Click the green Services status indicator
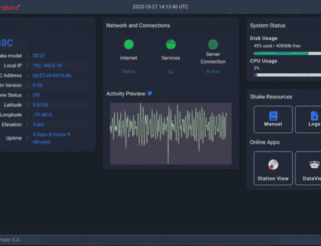Viewport: 321px width, 246px height. pos(171,44)
